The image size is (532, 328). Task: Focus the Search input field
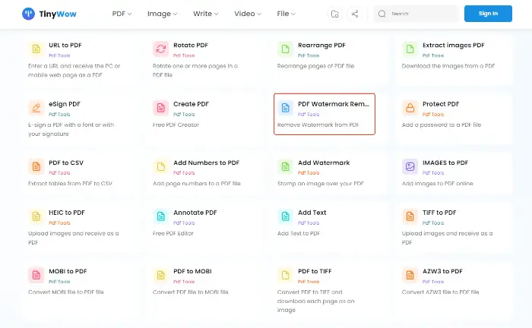pyautogui.click(x=416, y=14)
